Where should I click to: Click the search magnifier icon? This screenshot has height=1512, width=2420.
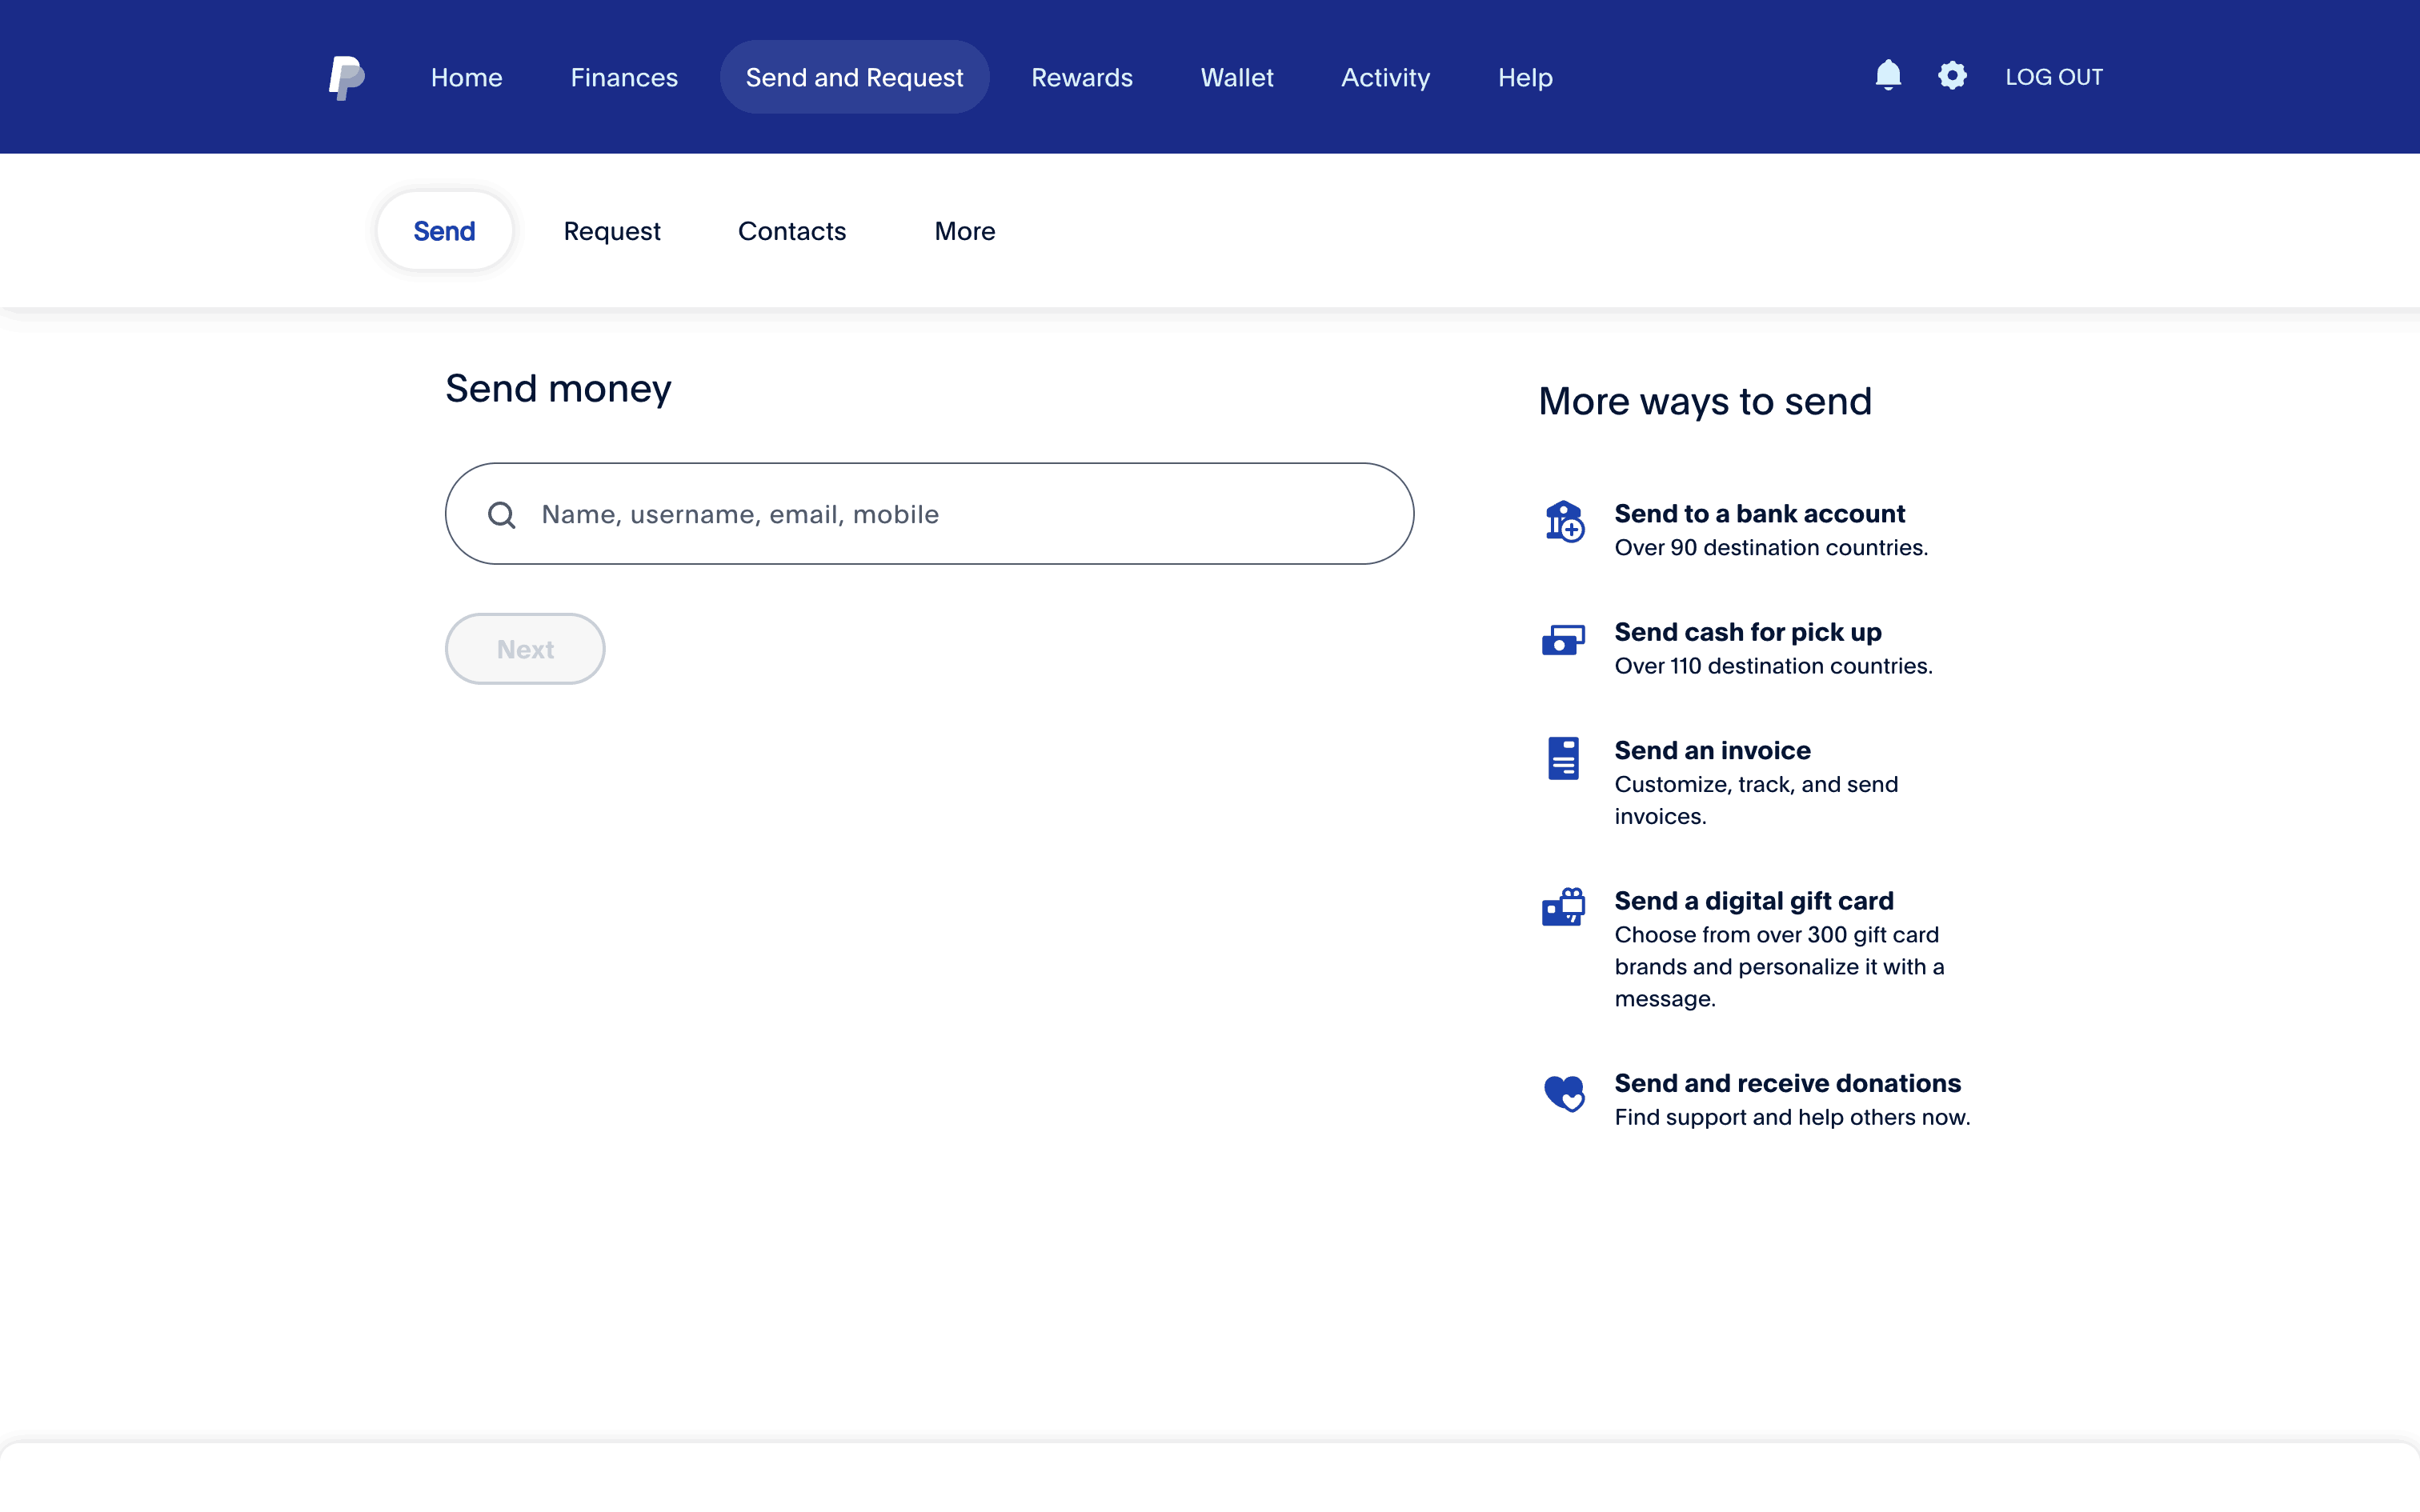501,514
